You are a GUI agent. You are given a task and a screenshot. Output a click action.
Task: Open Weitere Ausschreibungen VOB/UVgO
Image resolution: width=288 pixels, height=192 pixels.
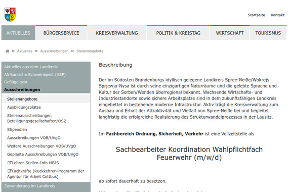[42, 146]
